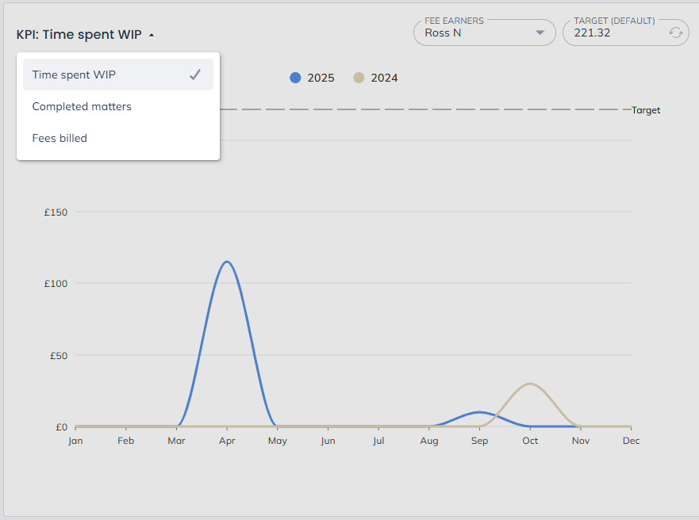Toggle the 2024 series legend label
This screenshot has height=520, width=699.
[384, 78]
